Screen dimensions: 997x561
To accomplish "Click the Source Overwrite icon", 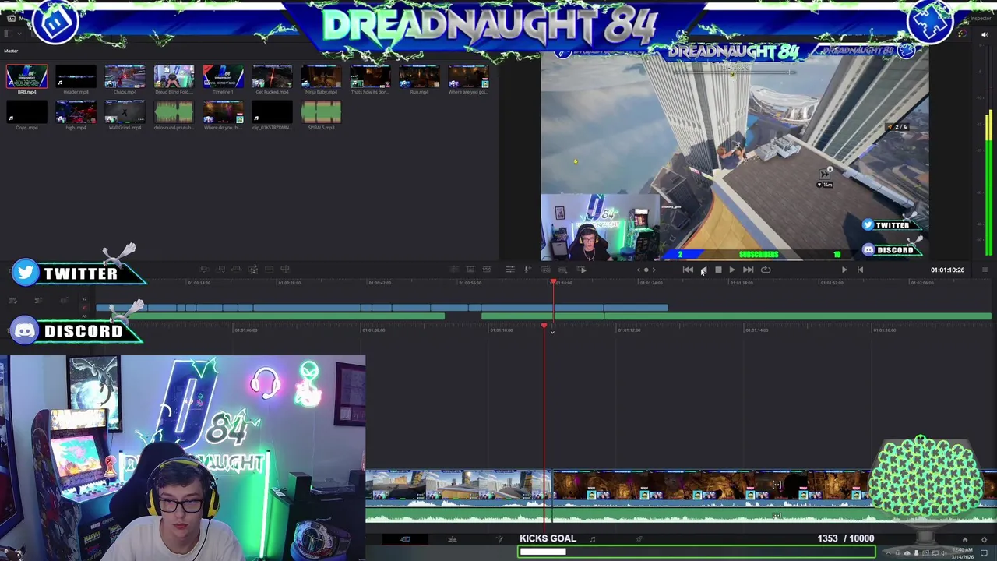I will (x=285, y=270).
